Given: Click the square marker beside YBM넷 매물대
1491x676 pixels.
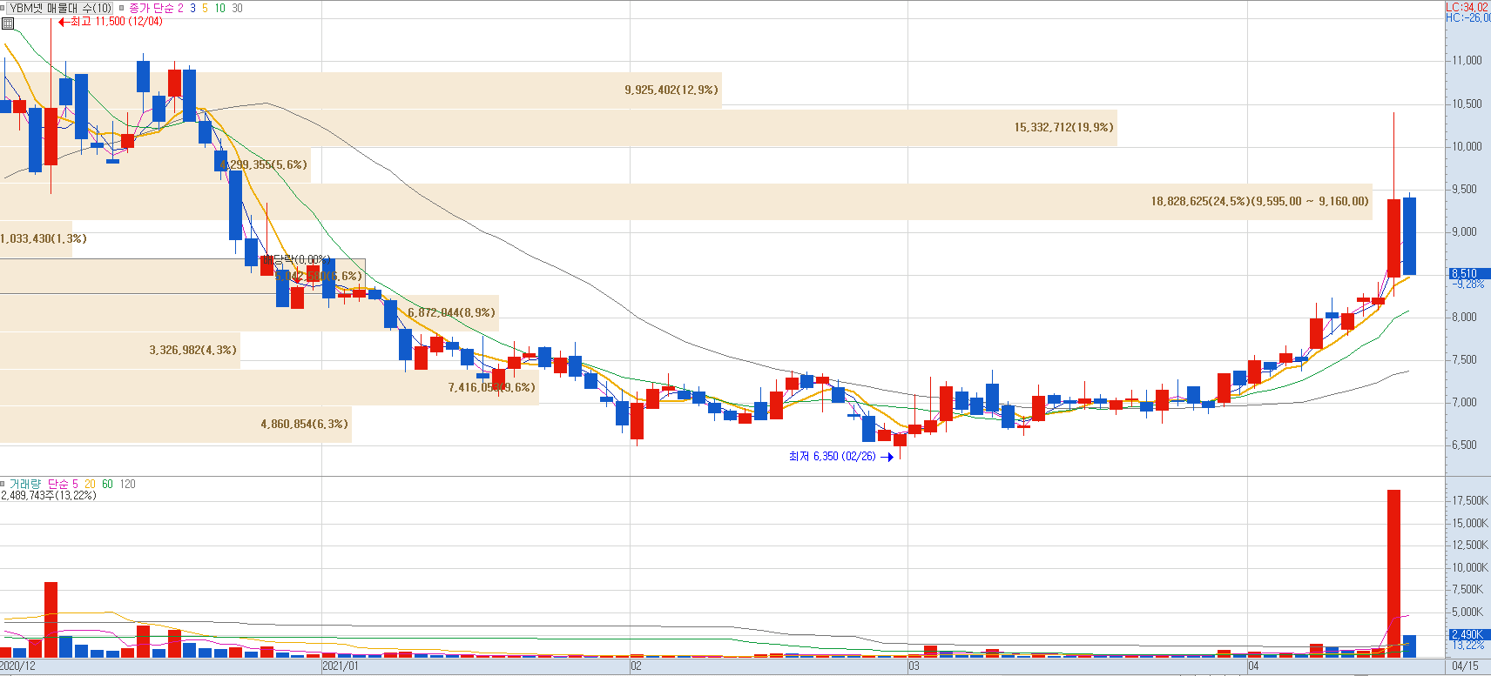Looking at the screenshot, I should point(3,8).
